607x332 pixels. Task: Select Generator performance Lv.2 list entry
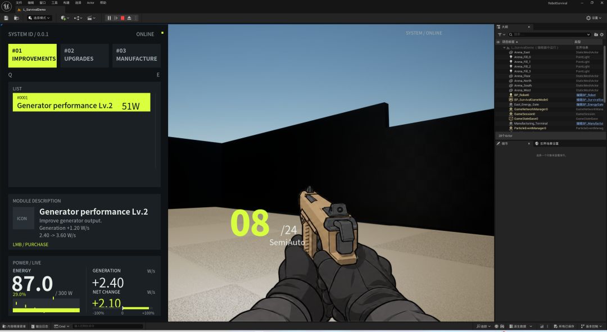(x=81, y=102)
